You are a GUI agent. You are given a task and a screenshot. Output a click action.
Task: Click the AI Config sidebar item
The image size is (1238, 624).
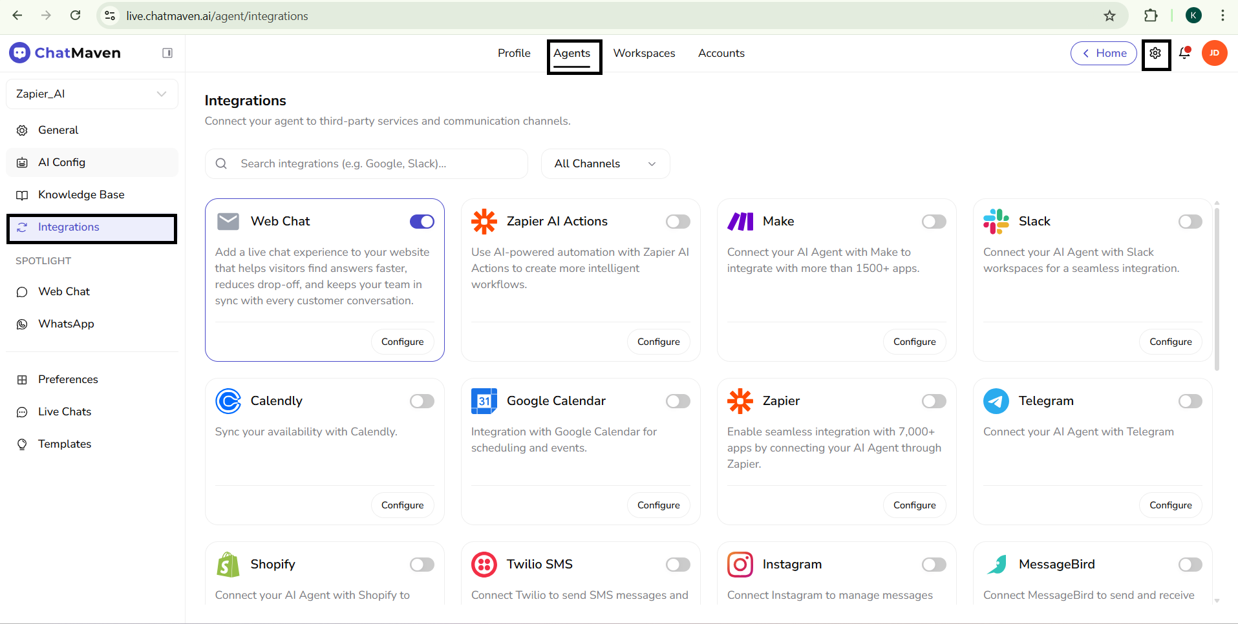[60, 162]
